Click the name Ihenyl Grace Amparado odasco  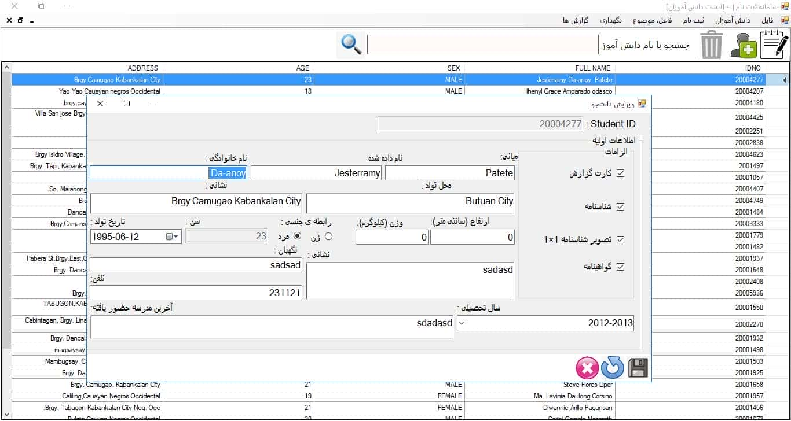pos(569,91)
